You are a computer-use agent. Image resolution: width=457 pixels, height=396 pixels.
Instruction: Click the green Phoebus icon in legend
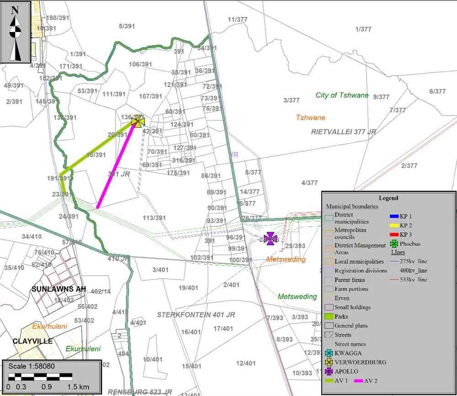click(x=394, y=244)
